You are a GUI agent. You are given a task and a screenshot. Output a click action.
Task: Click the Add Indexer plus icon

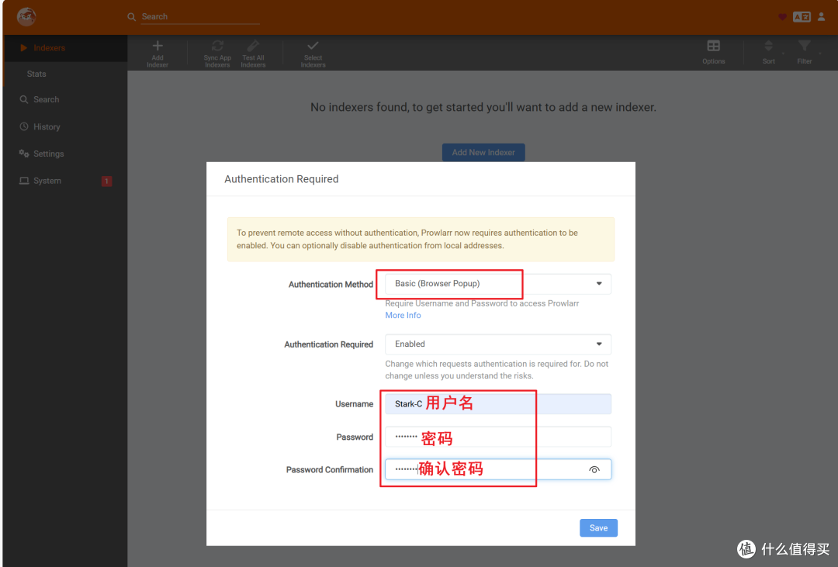click(x=158, y=46)
